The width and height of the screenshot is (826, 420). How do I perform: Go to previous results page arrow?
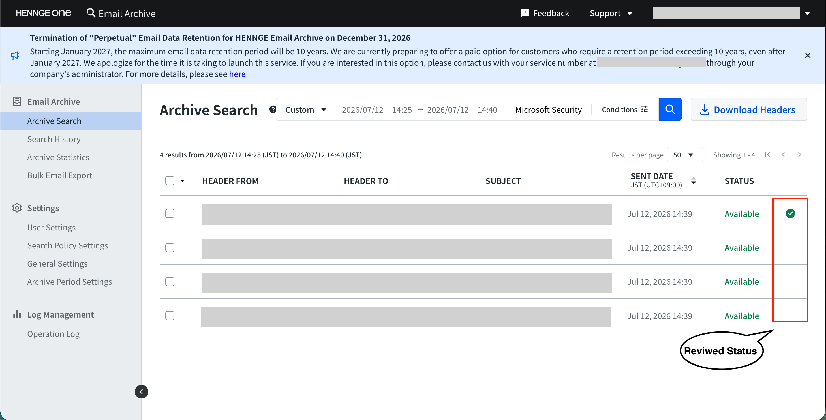783,155
